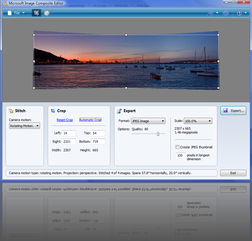Click the fit-to-window view icon

pyautogui.click(x=225, y=13)
